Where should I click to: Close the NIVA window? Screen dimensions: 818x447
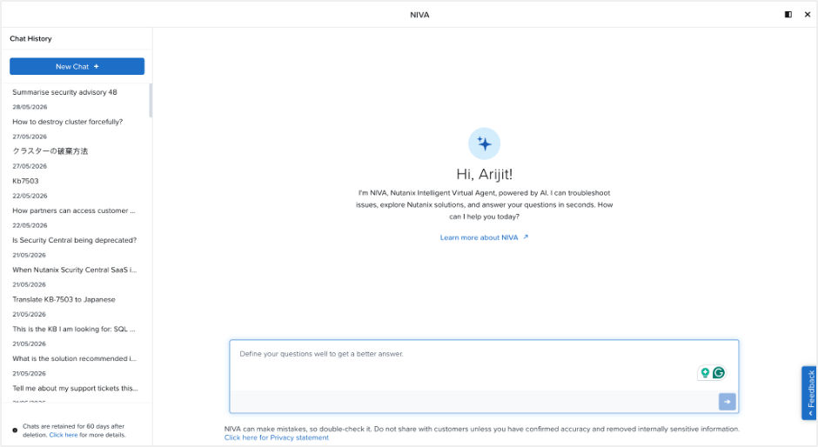(808, 15)
